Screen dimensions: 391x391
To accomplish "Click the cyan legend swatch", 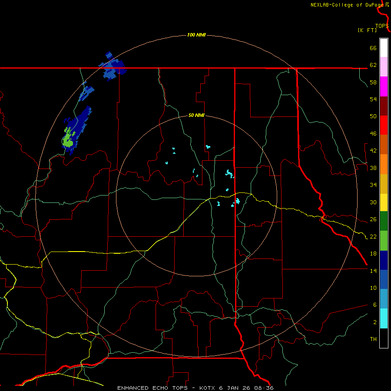I will tap(384, 318).
